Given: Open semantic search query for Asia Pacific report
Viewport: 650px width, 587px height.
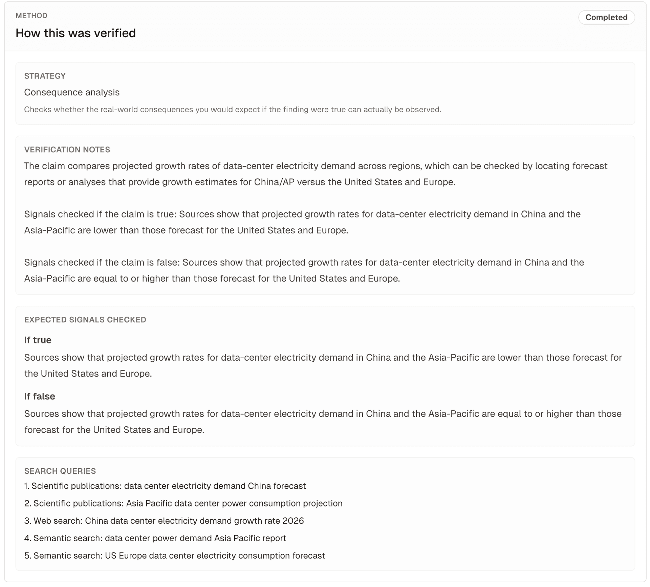Looking at the screenshot, I should point(155,538).
